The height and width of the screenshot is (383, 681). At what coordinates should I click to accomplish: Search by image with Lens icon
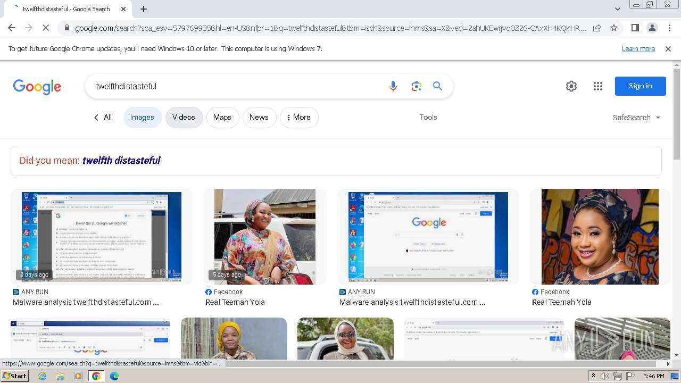(417, 86)
